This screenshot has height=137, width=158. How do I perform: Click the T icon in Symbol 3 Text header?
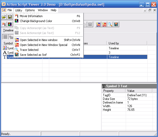coord(104,86)
